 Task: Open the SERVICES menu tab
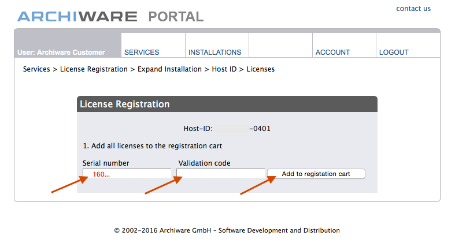(142, 53)
